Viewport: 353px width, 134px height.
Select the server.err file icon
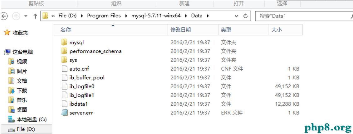(65, 113)
